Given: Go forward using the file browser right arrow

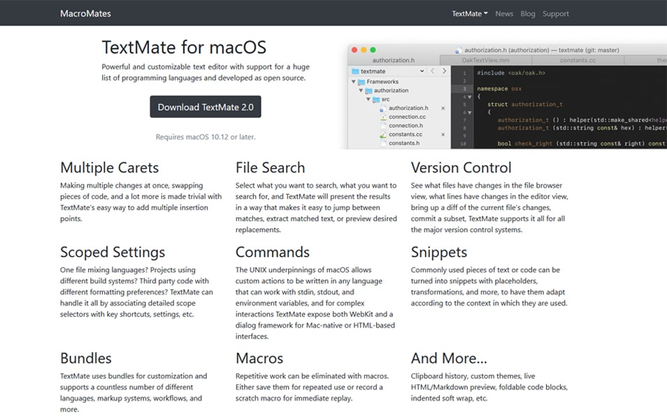Looking at the screenshot, I should (x=443, y=71).
